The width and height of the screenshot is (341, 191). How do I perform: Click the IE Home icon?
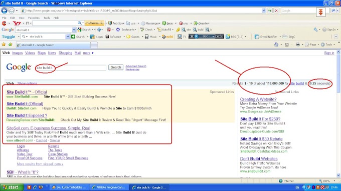pos(276,44)
